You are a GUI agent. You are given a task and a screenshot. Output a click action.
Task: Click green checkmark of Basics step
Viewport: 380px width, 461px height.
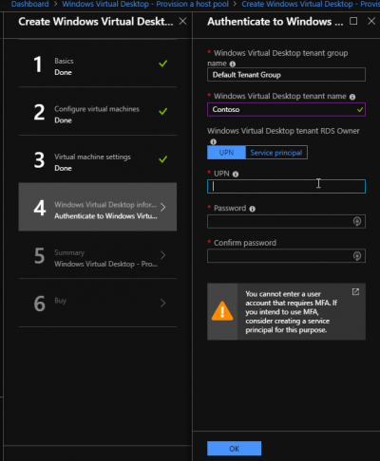(163, 64)
